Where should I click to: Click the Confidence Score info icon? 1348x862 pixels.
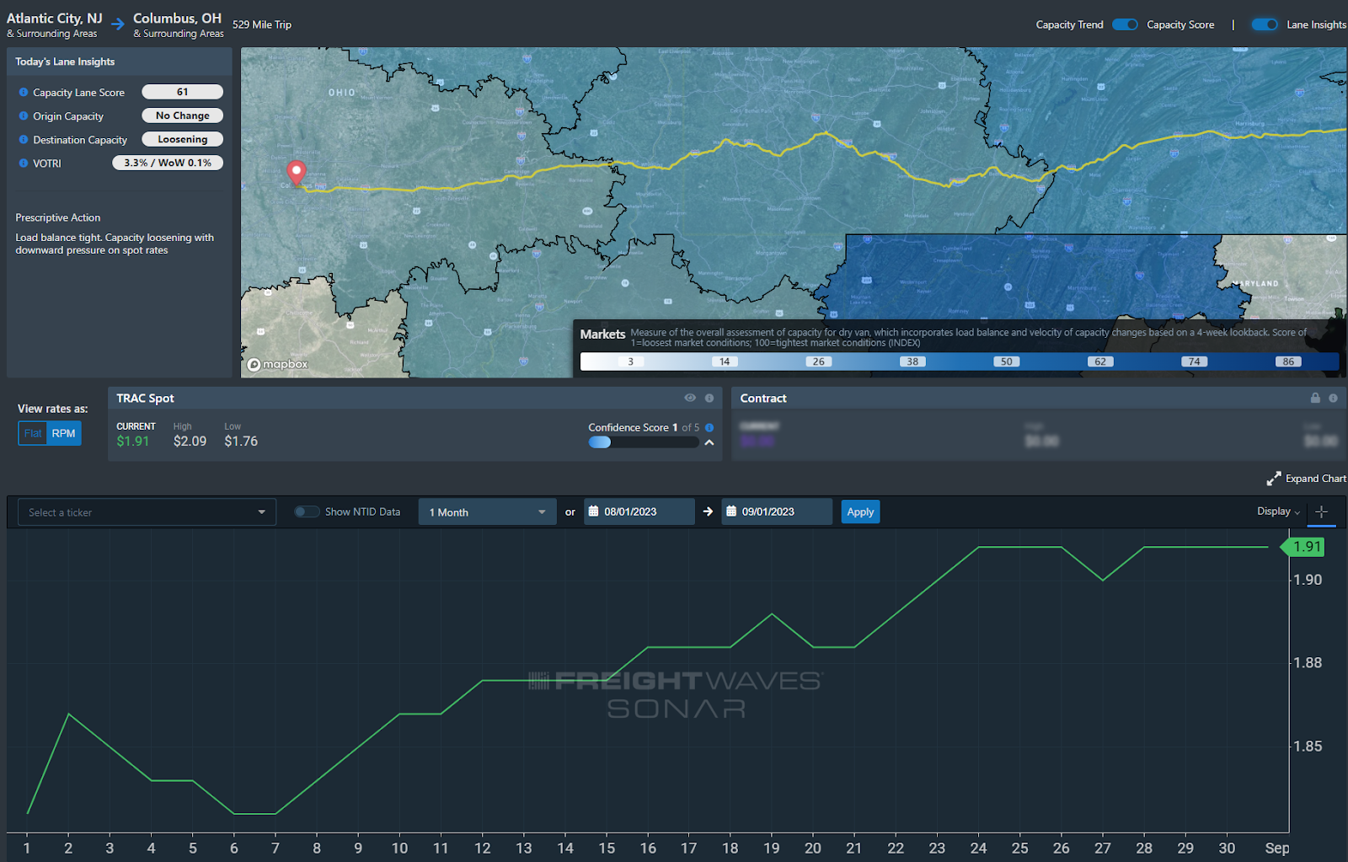pos(709,428)
